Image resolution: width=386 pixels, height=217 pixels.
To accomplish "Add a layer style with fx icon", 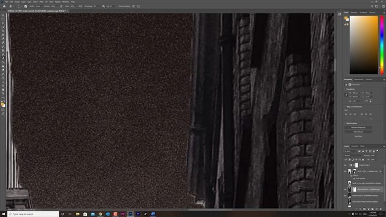I will tap(361, 209).
